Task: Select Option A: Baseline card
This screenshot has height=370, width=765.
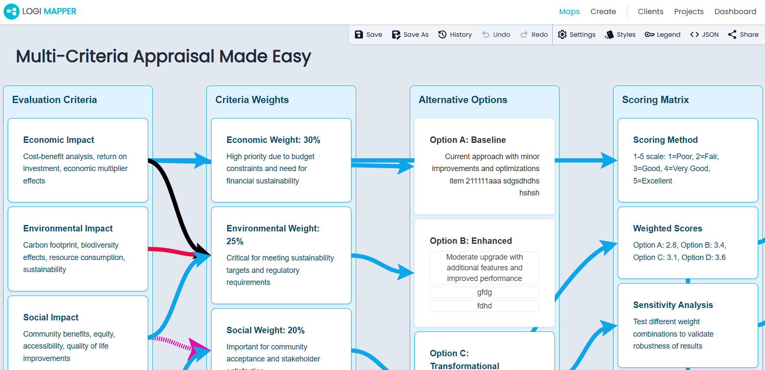Action: coord(485,166)
